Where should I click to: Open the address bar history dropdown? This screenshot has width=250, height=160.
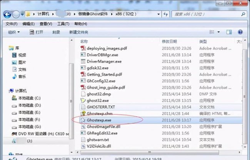pyautogui.click(x=158, y=14)
